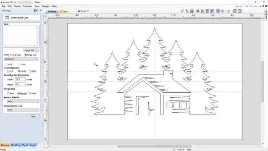Viewport: 268px width, 151px height.
Task: Open the Edit menu
Action: coord(10,6)
